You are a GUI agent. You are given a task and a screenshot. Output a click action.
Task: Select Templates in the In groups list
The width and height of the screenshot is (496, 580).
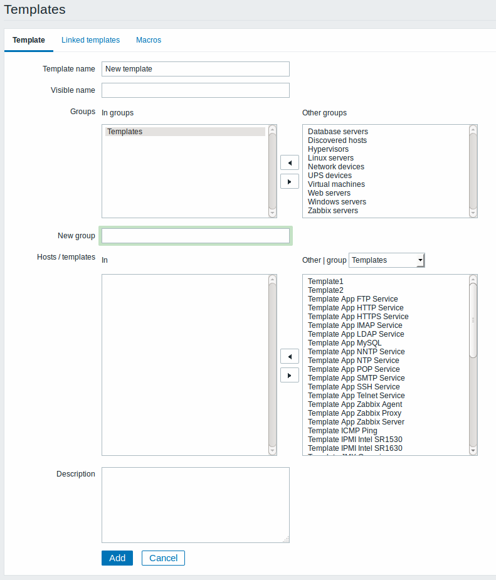pos(186,132)
